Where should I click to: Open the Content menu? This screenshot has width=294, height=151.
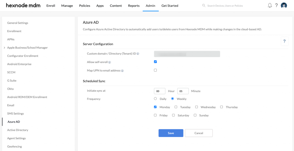[116, 6]
